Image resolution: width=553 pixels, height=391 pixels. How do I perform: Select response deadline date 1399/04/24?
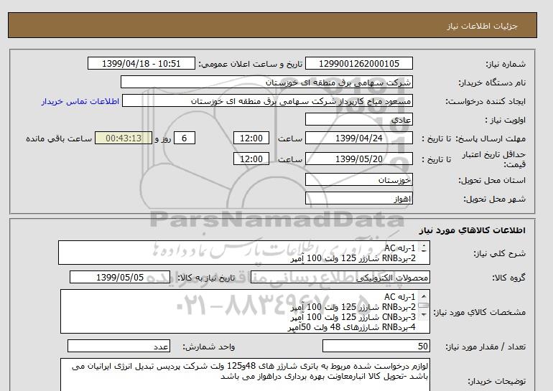tap(358, 138)
